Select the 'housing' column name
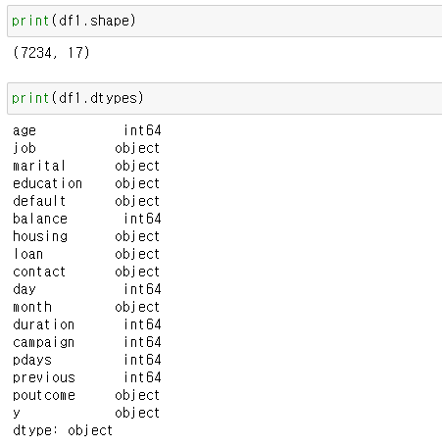Viewport: 442px width, 446px height. [40, 236]
